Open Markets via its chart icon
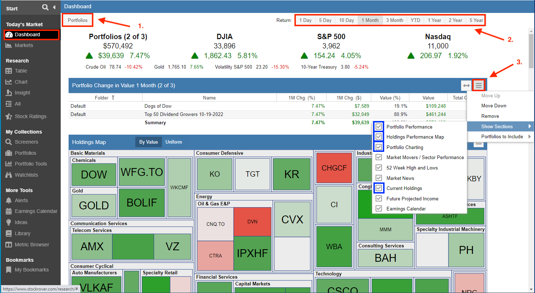 9,45
